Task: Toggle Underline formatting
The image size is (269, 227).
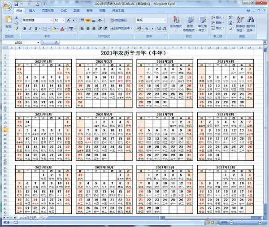Action: click(36, 29)
